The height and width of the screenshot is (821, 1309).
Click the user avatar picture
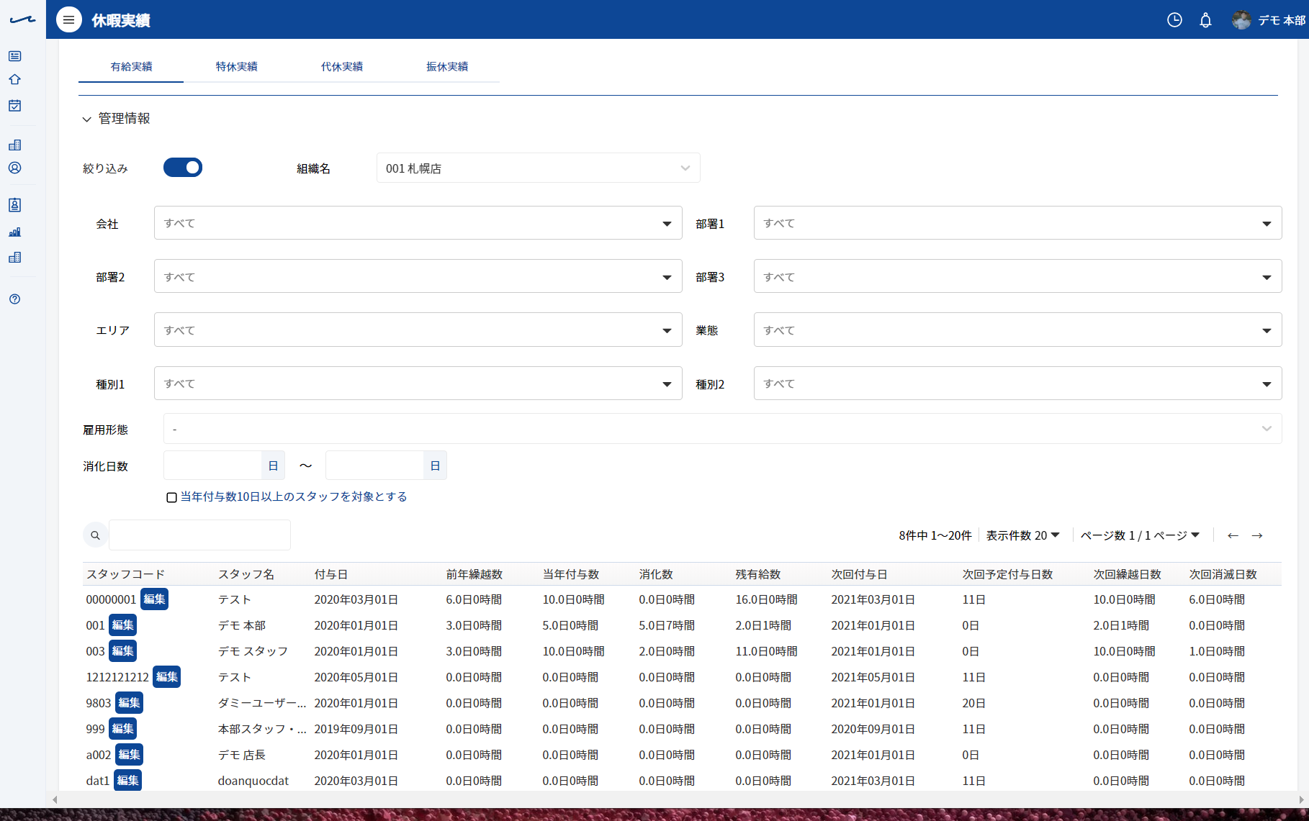click(x=1241, y=20)
